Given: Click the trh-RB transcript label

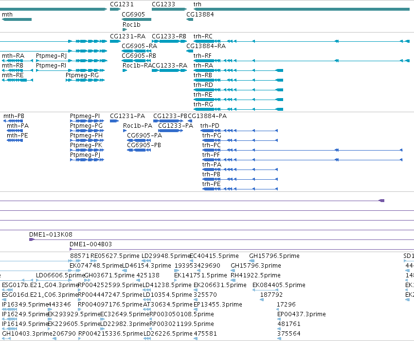Looking at the screenshot, I should point(203,75).
